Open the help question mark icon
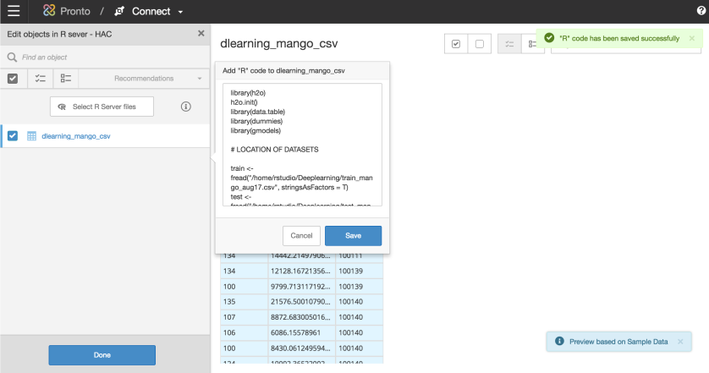 (701, 11)
